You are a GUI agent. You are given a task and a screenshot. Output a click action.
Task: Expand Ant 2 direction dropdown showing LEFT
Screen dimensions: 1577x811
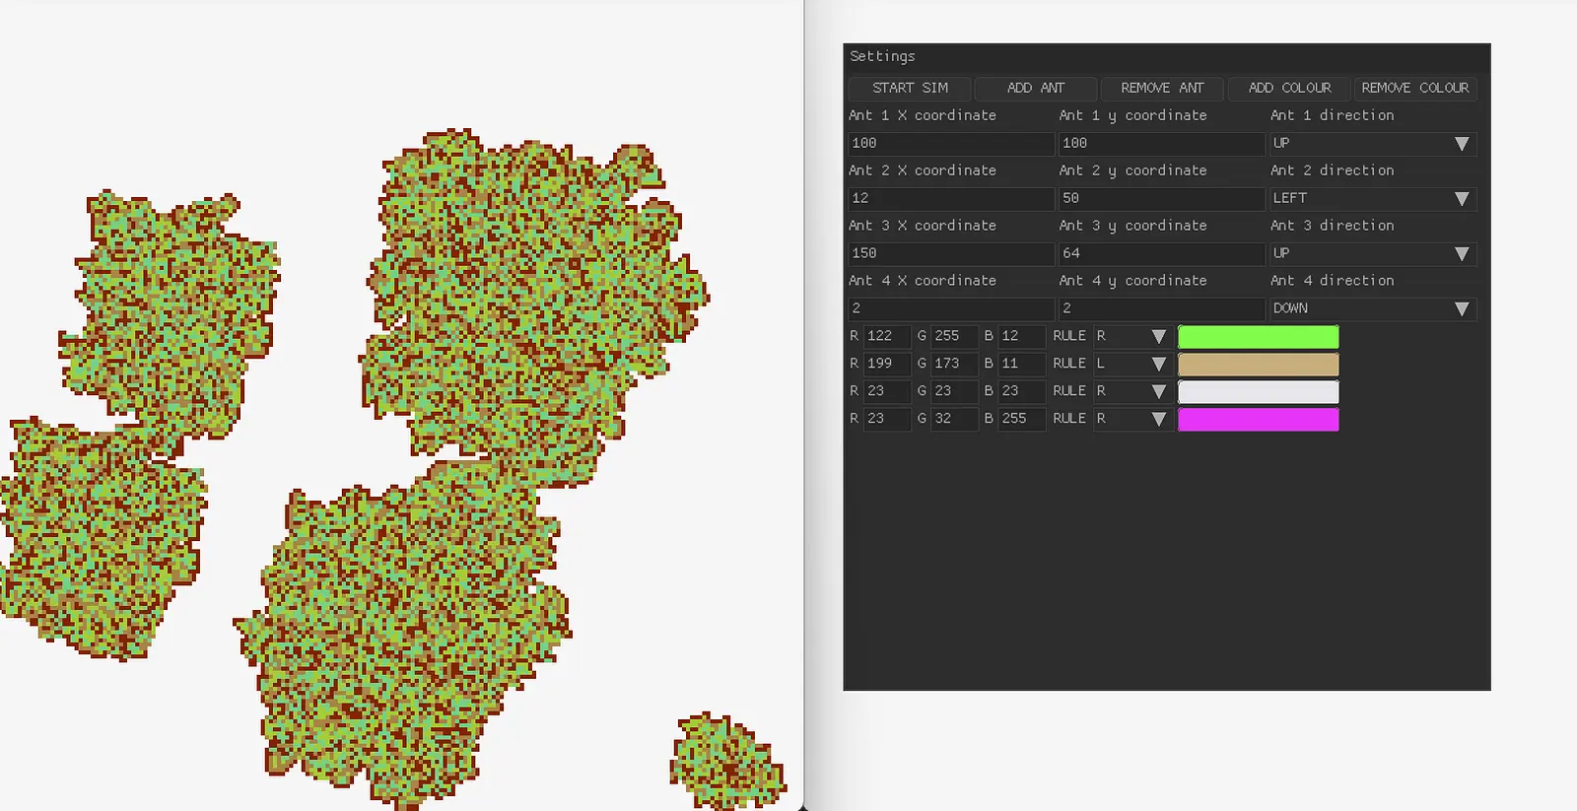coord(1372,199)
